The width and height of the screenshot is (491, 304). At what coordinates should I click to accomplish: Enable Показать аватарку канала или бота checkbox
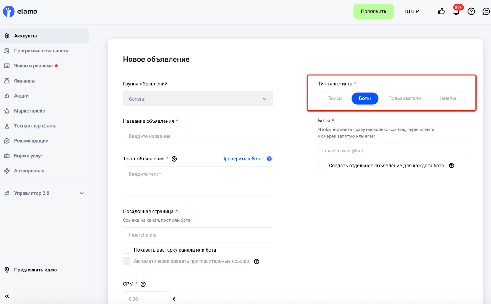[126, 250]
